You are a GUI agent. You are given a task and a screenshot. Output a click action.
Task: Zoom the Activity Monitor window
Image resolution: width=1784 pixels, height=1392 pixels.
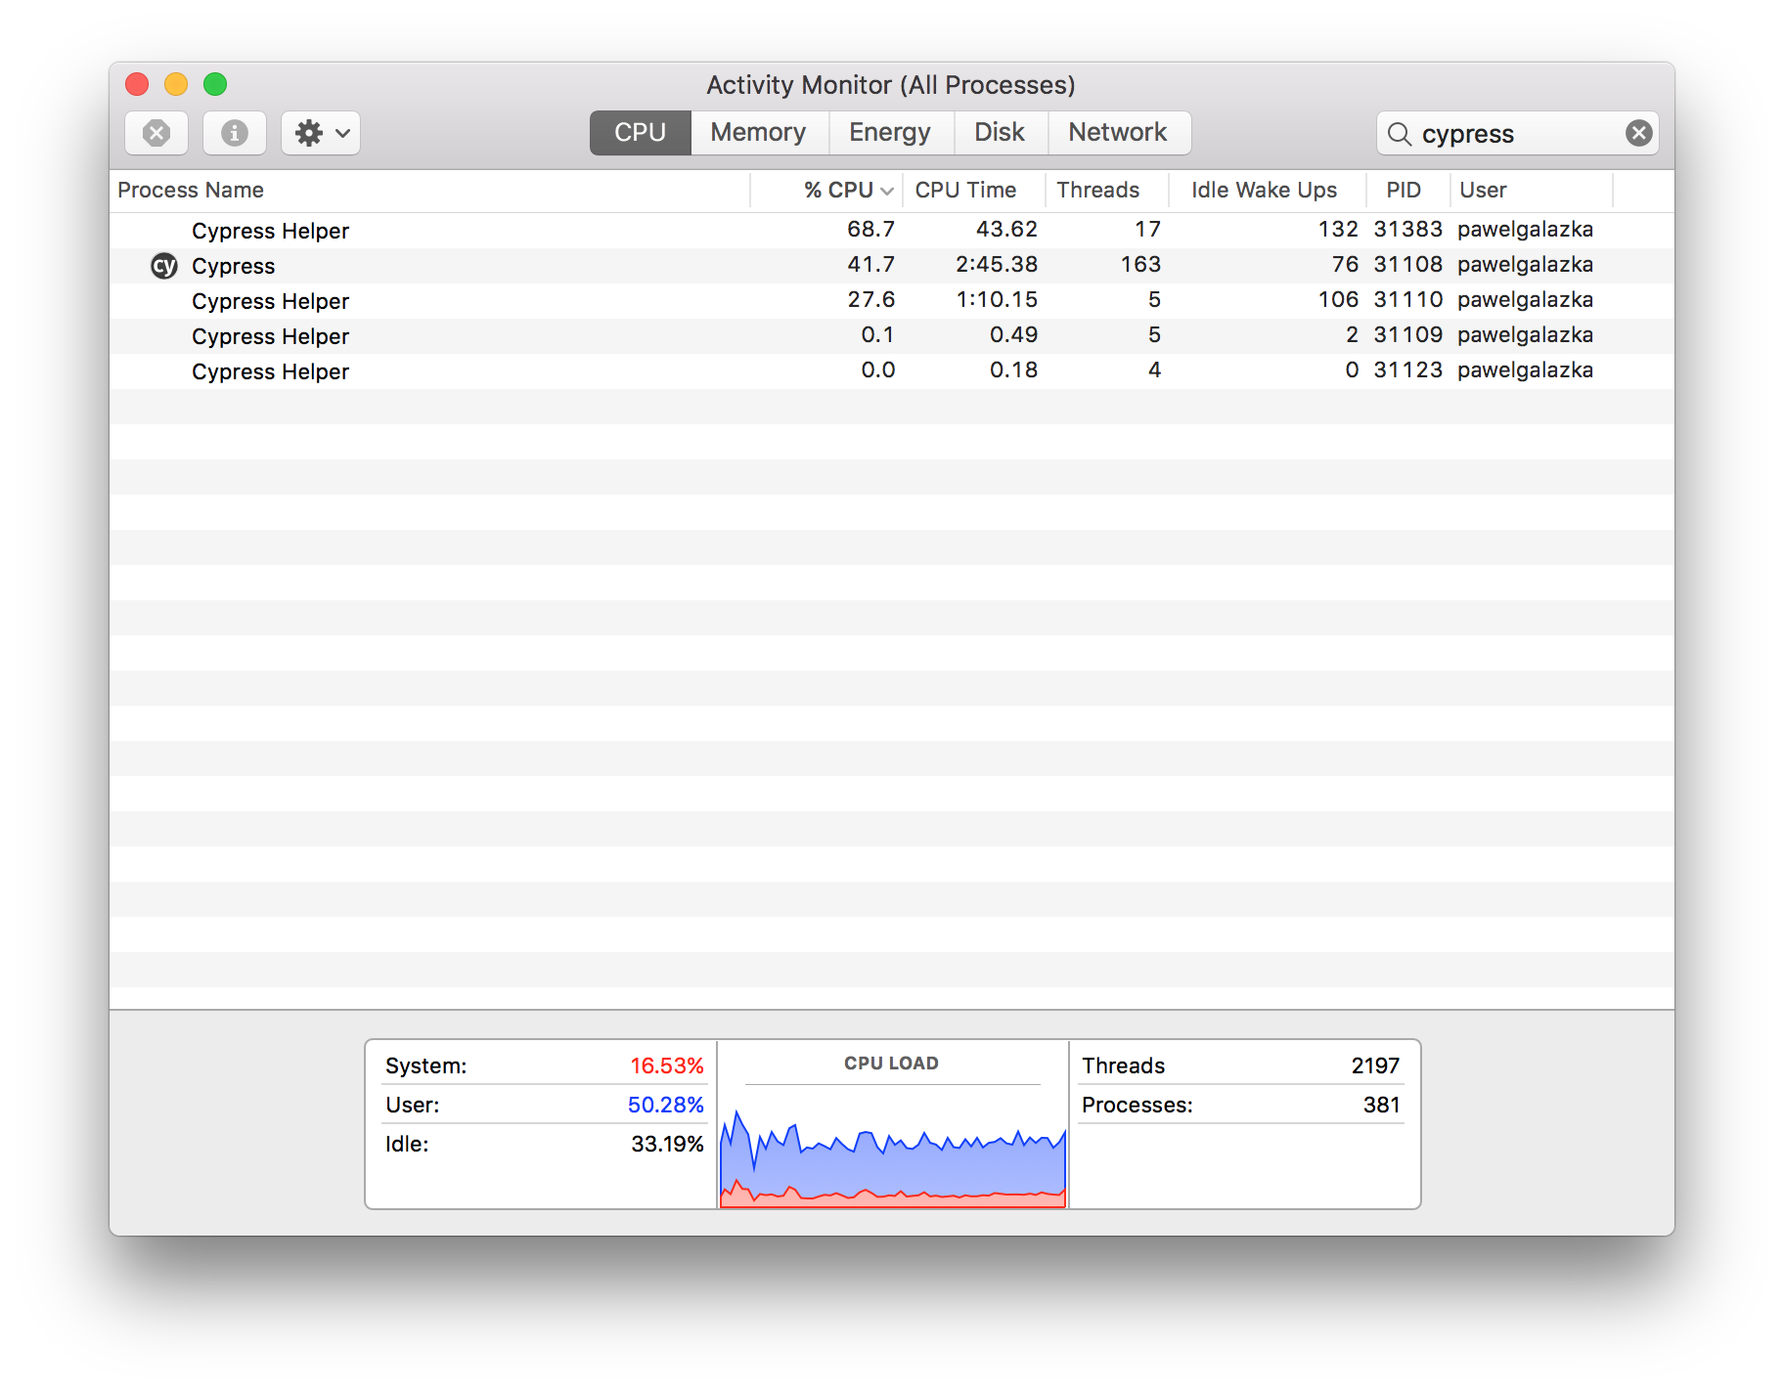pos(215,85)
